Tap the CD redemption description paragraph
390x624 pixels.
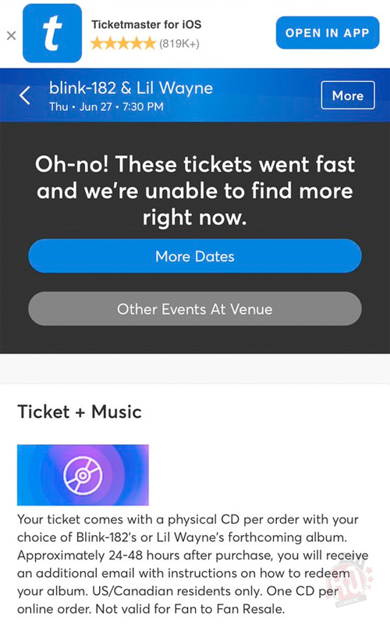pos(193,564)
